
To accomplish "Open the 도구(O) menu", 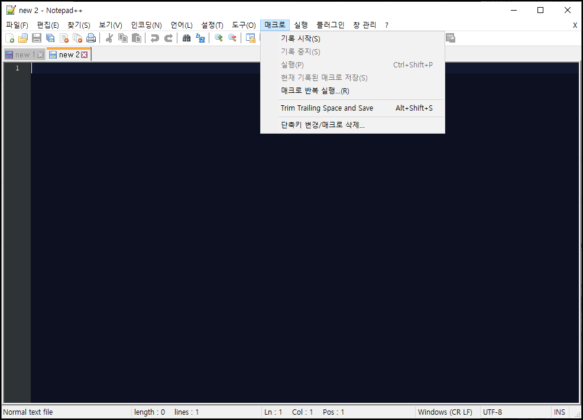I will [x=244, y=25].
